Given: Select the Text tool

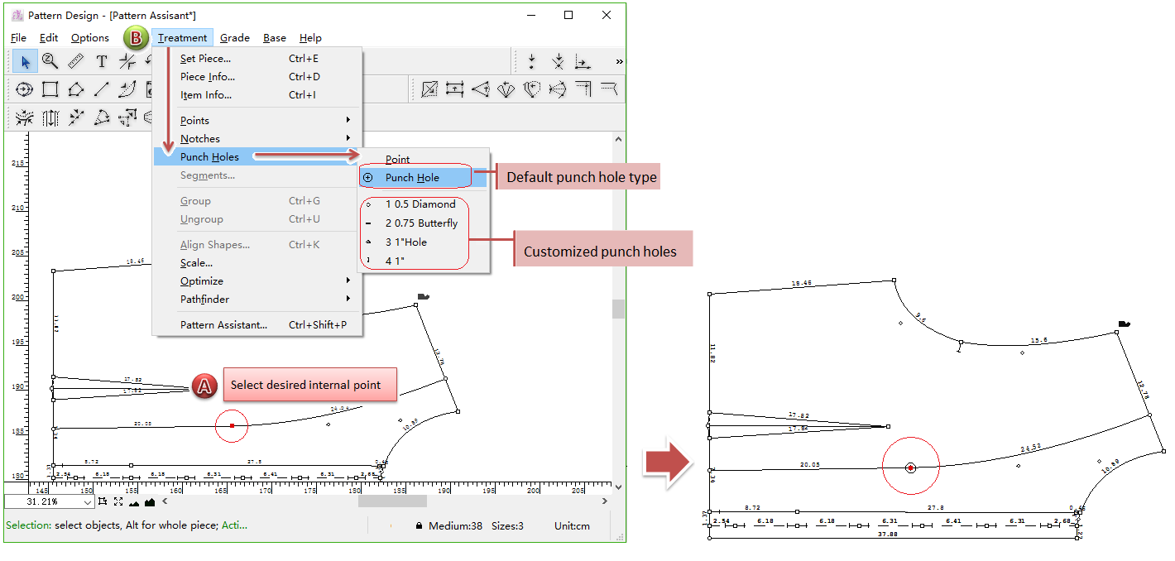Looking at the screenshot, I should pyautogui.click(x=101, y=61).
